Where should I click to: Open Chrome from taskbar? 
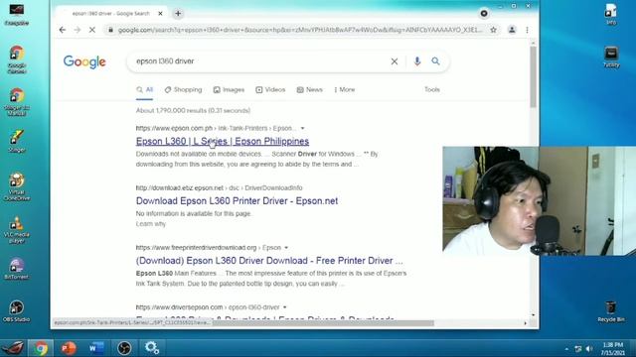click(41, 348)
